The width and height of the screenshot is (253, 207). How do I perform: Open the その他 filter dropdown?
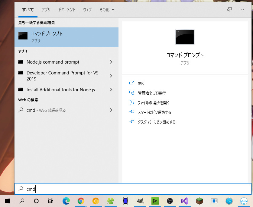[107, 10]
